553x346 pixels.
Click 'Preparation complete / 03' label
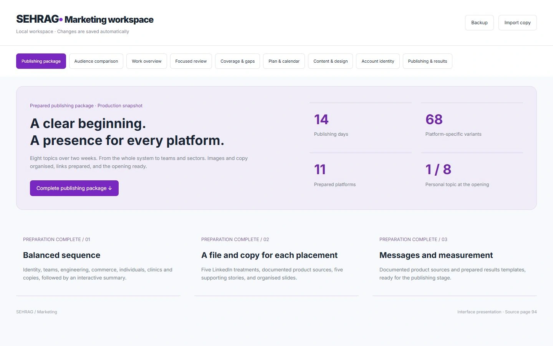point(413,240)
